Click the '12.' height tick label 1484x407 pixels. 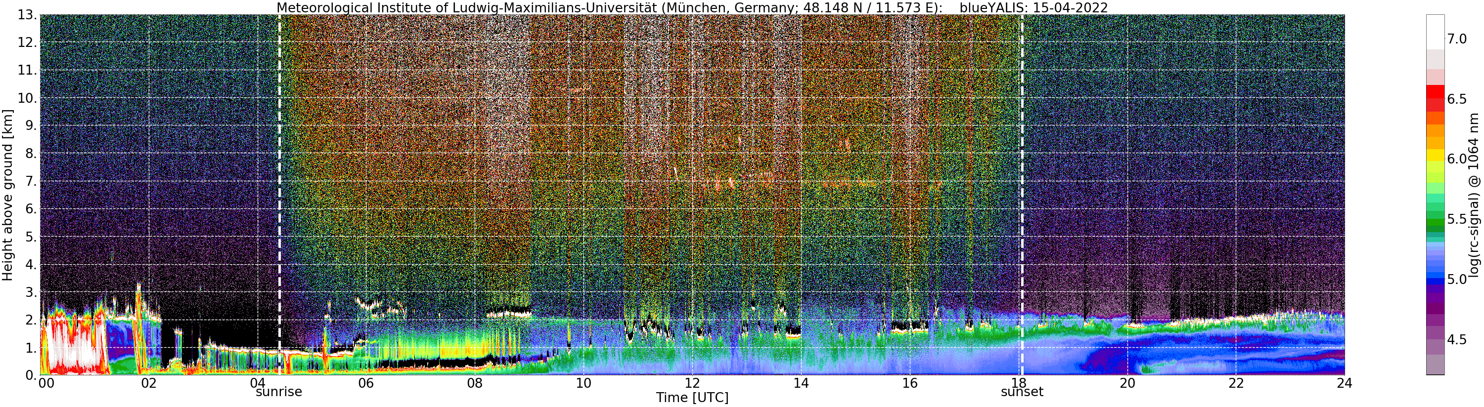[x=27, y=42]
